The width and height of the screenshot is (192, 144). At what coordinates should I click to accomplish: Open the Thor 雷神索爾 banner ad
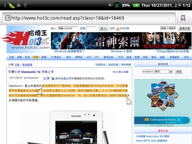(121, 41)
